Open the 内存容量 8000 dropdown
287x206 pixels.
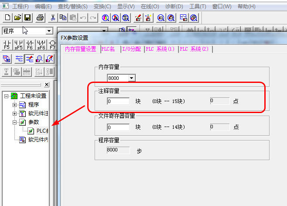point(131,78)
